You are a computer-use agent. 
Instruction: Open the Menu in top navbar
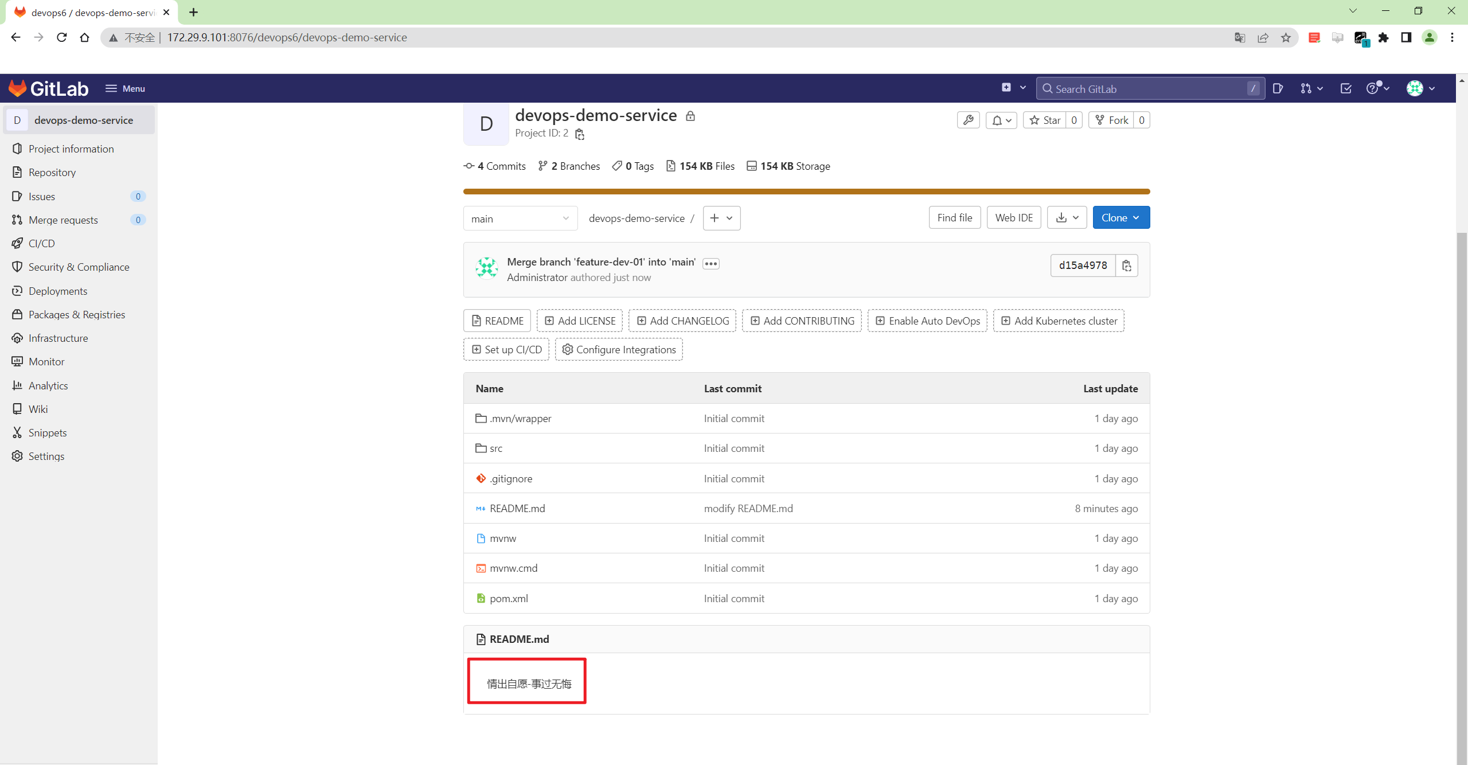125,88
